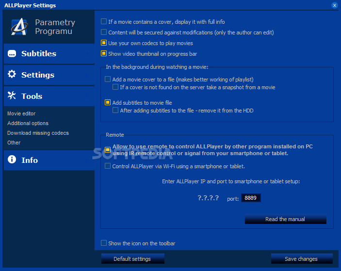Click Read the manual button
This screenshot has height=271, width=341.
(x=286, y=219)
